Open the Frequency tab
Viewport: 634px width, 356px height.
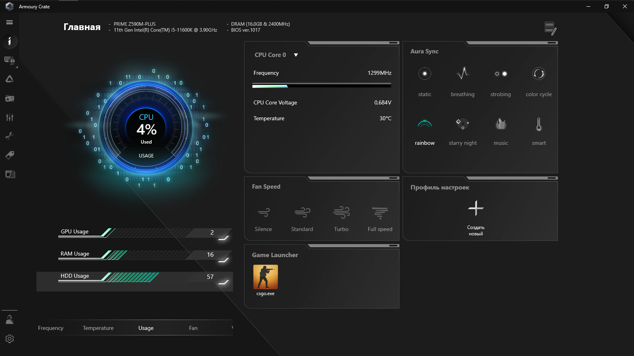pyautogui.click(x=50, y=328)
